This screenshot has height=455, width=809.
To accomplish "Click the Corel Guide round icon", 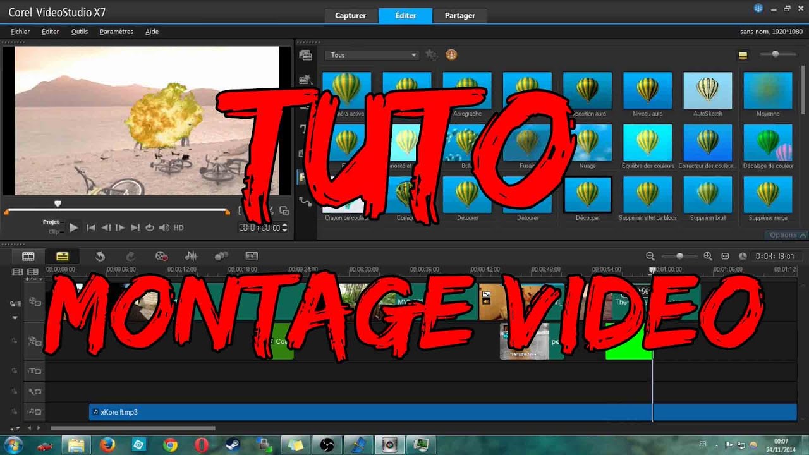I will point(451,55).
